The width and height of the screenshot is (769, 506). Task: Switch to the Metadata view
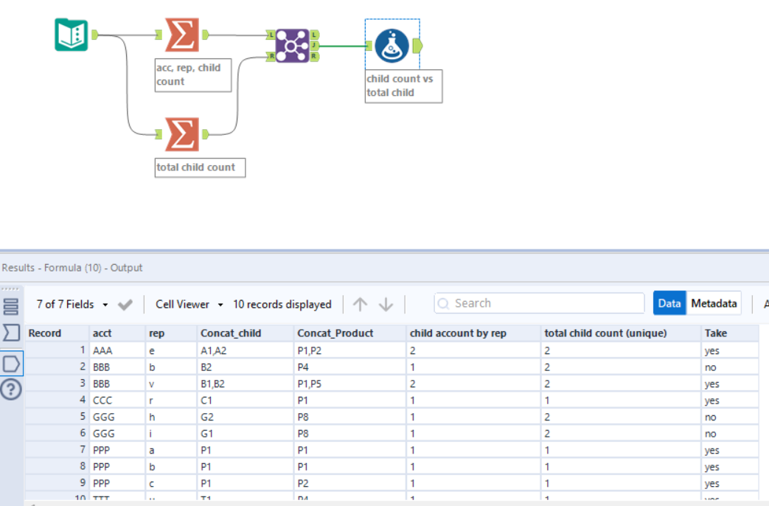pyautogui.click(x=712, y=302)
